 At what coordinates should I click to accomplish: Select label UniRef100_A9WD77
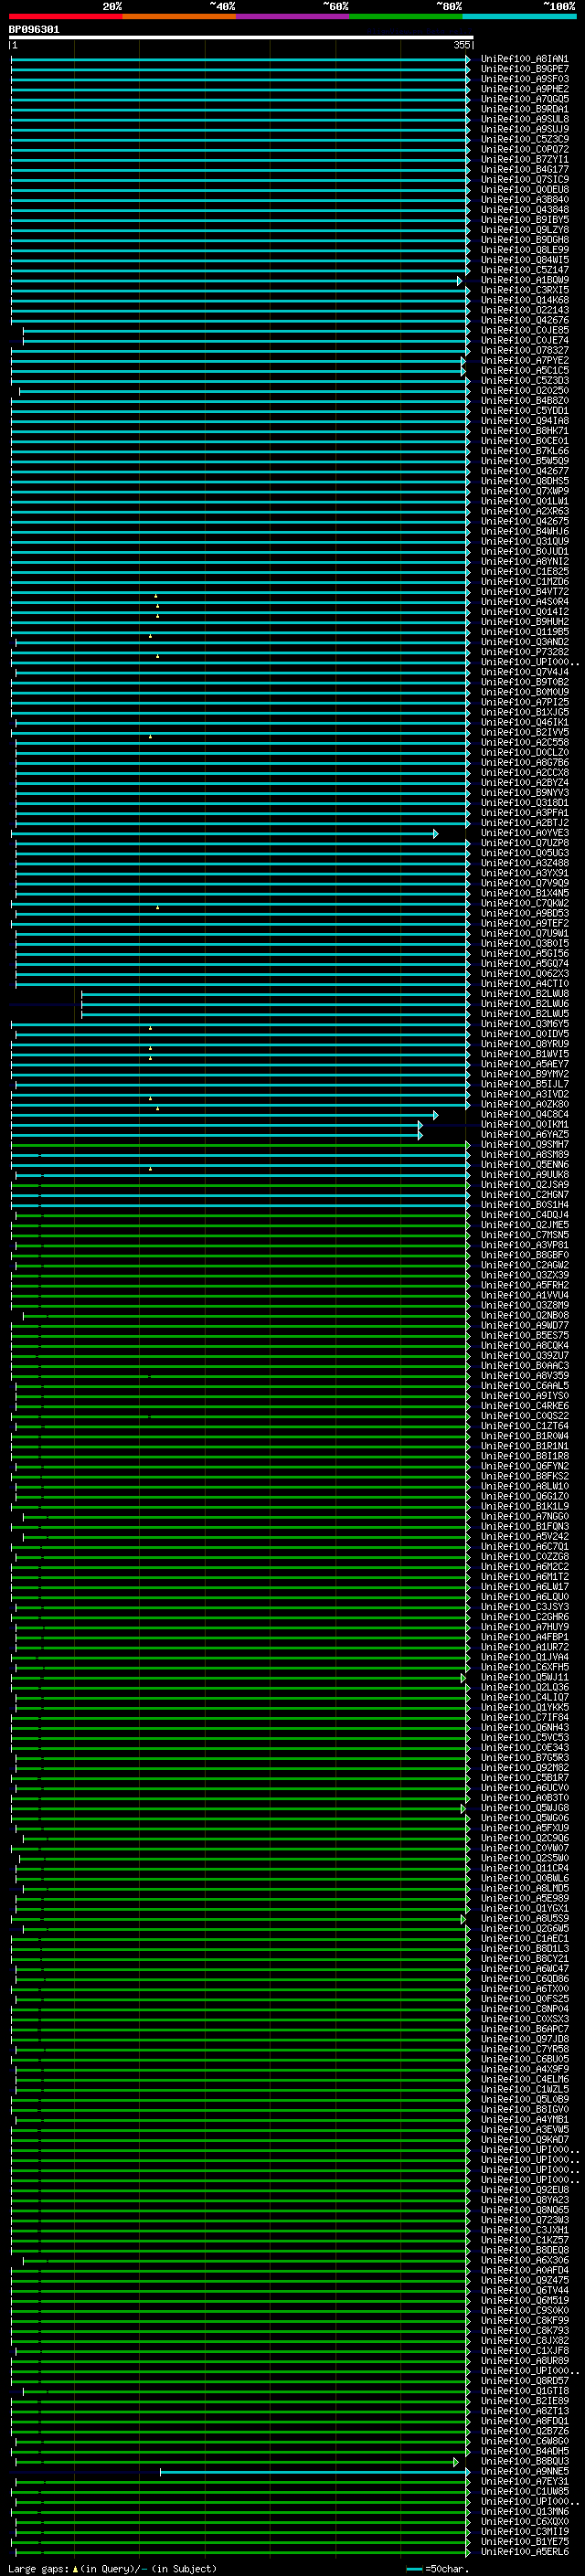point(524,1325)
